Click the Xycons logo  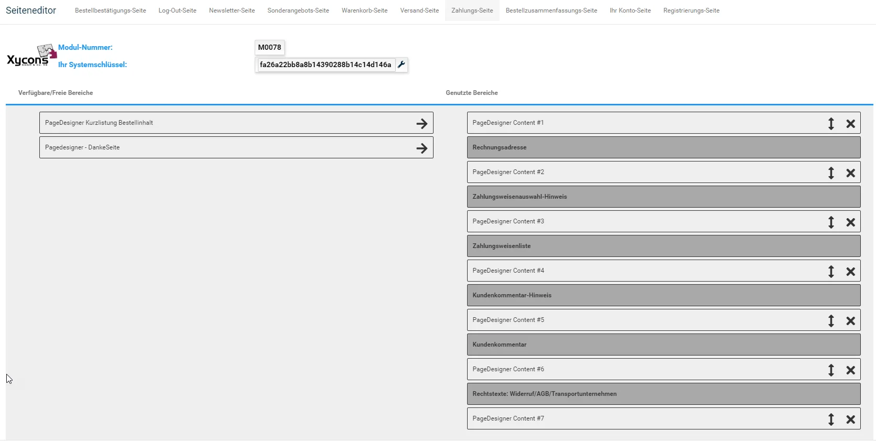point(31,56)
